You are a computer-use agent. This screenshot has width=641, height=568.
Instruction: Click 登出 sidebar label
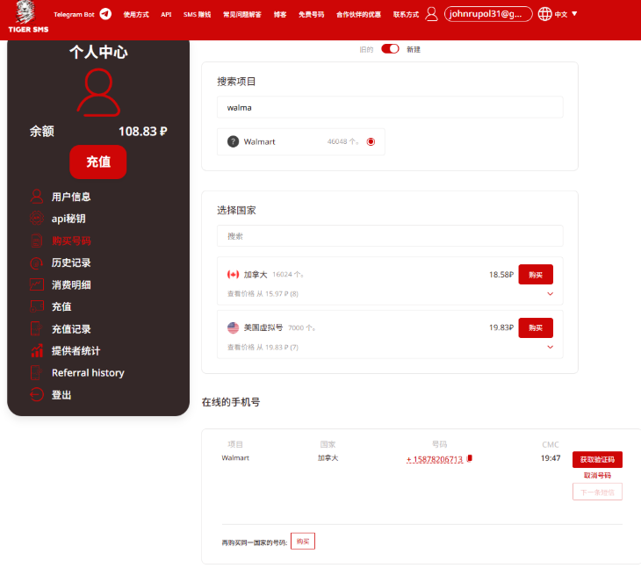[x=61, y=395]
